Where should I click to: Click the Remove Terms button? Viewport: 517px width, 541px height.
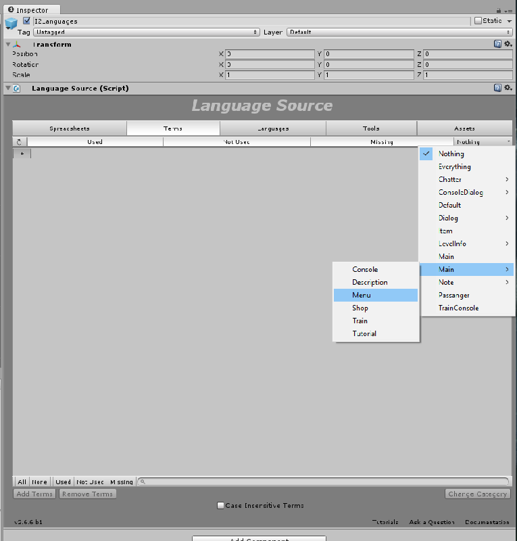pos(87,494)
